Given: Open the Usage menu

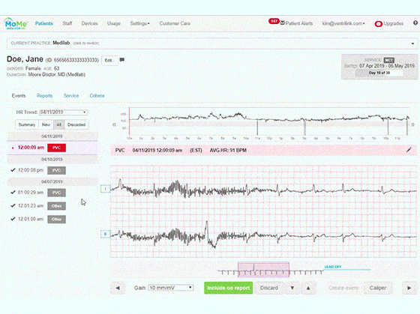Looking at the screenshot, I should click(x=114, y=23).
